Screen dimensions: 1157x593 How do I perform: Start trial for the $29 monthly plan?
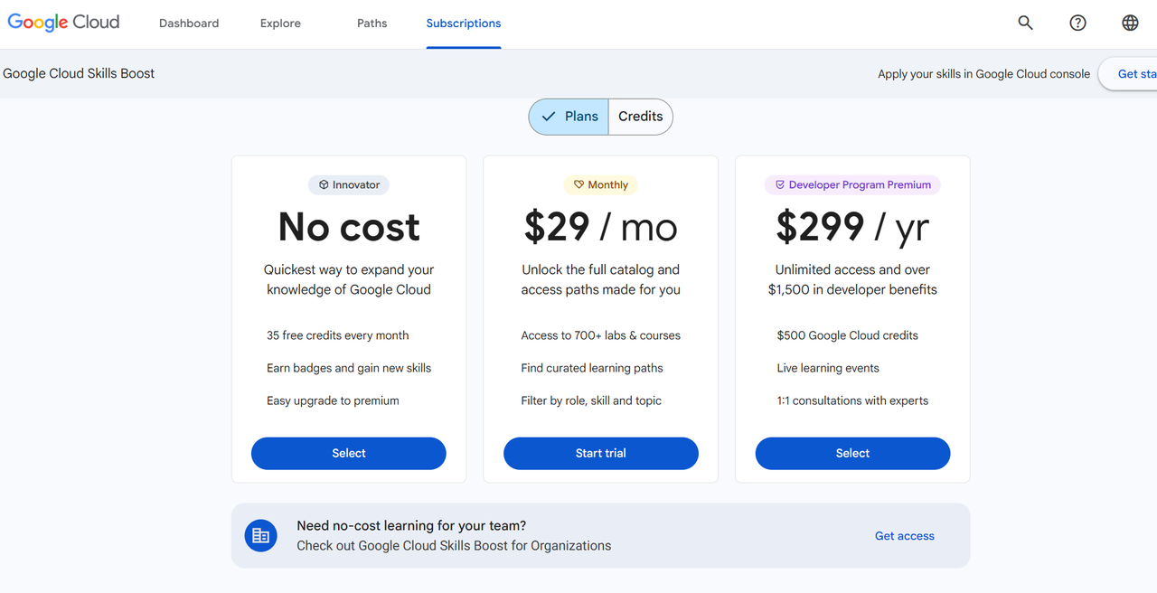[601, 454]
